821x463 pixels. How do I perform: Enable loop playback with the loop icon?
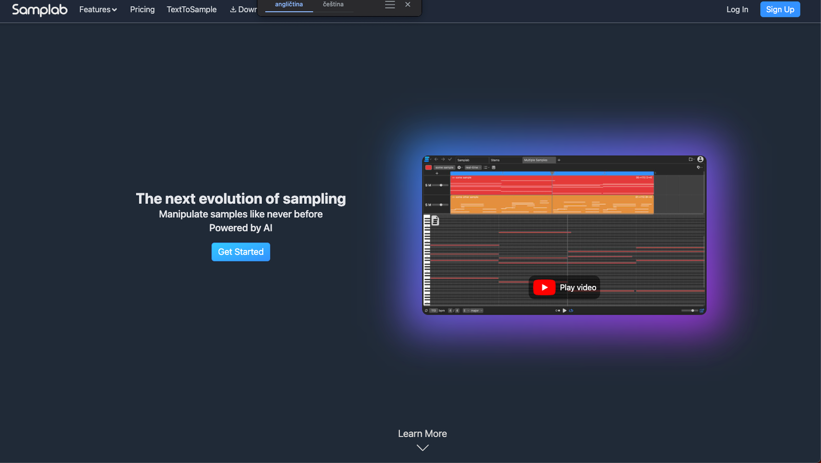click(x=571, y=310)
